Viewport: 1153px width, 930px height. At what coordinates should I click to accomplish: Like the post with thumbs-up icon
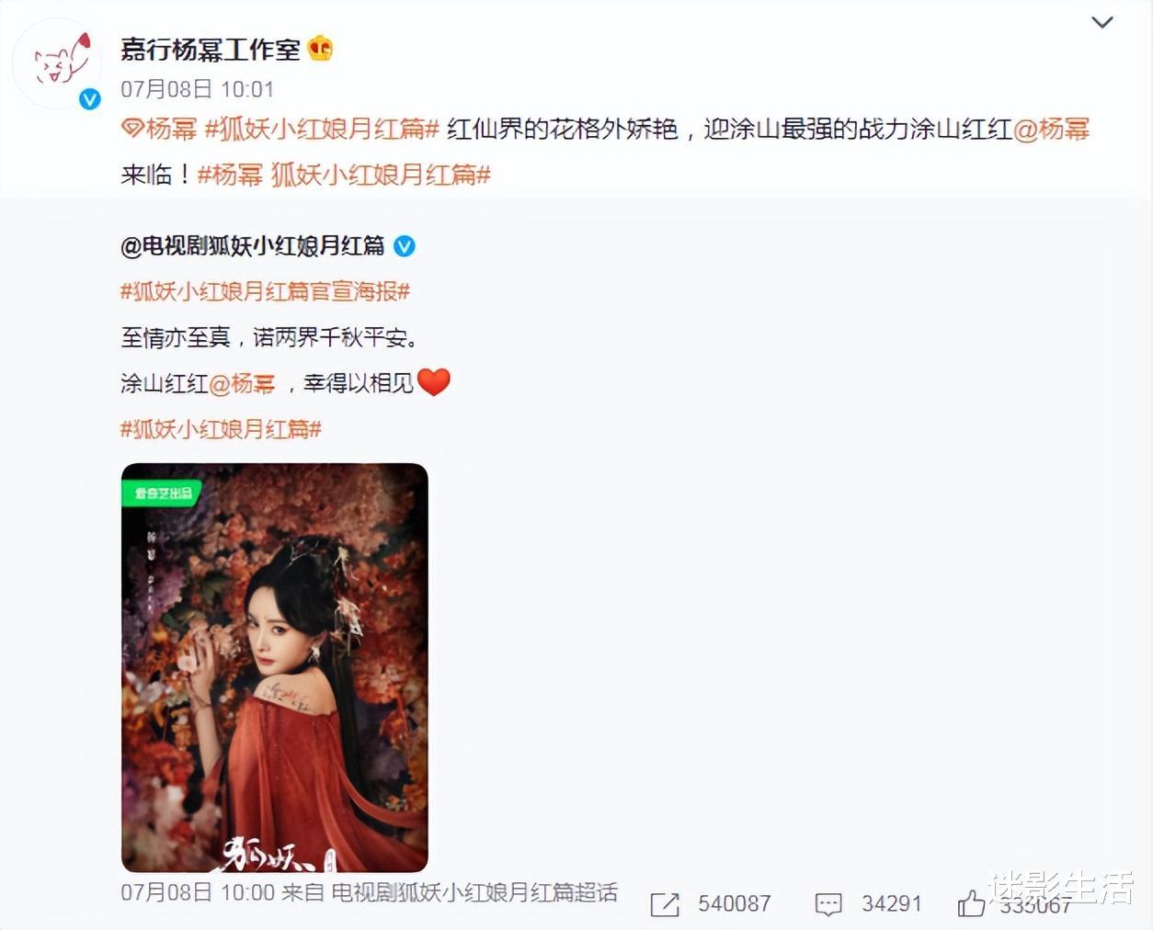971,903
